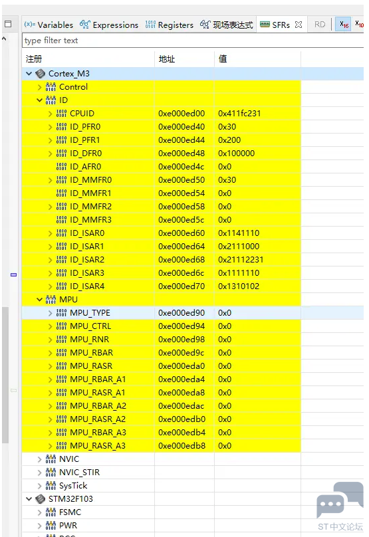
Task: Click the ID_MMFR3 register icon
Action: coord(61,220)
